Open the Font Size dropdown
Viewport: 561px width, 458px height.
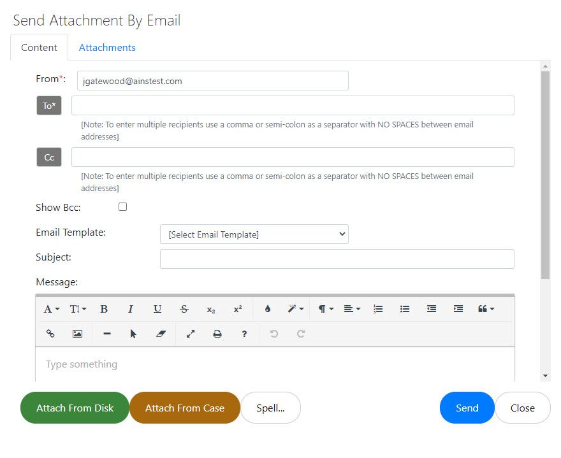click(78, 310)
